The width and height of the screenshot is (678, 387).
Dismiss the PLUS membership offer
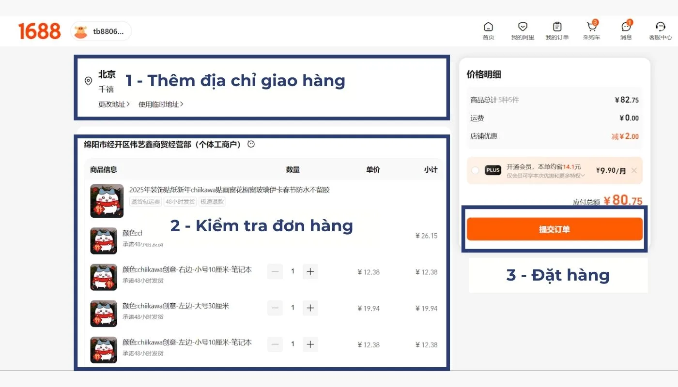634,170
